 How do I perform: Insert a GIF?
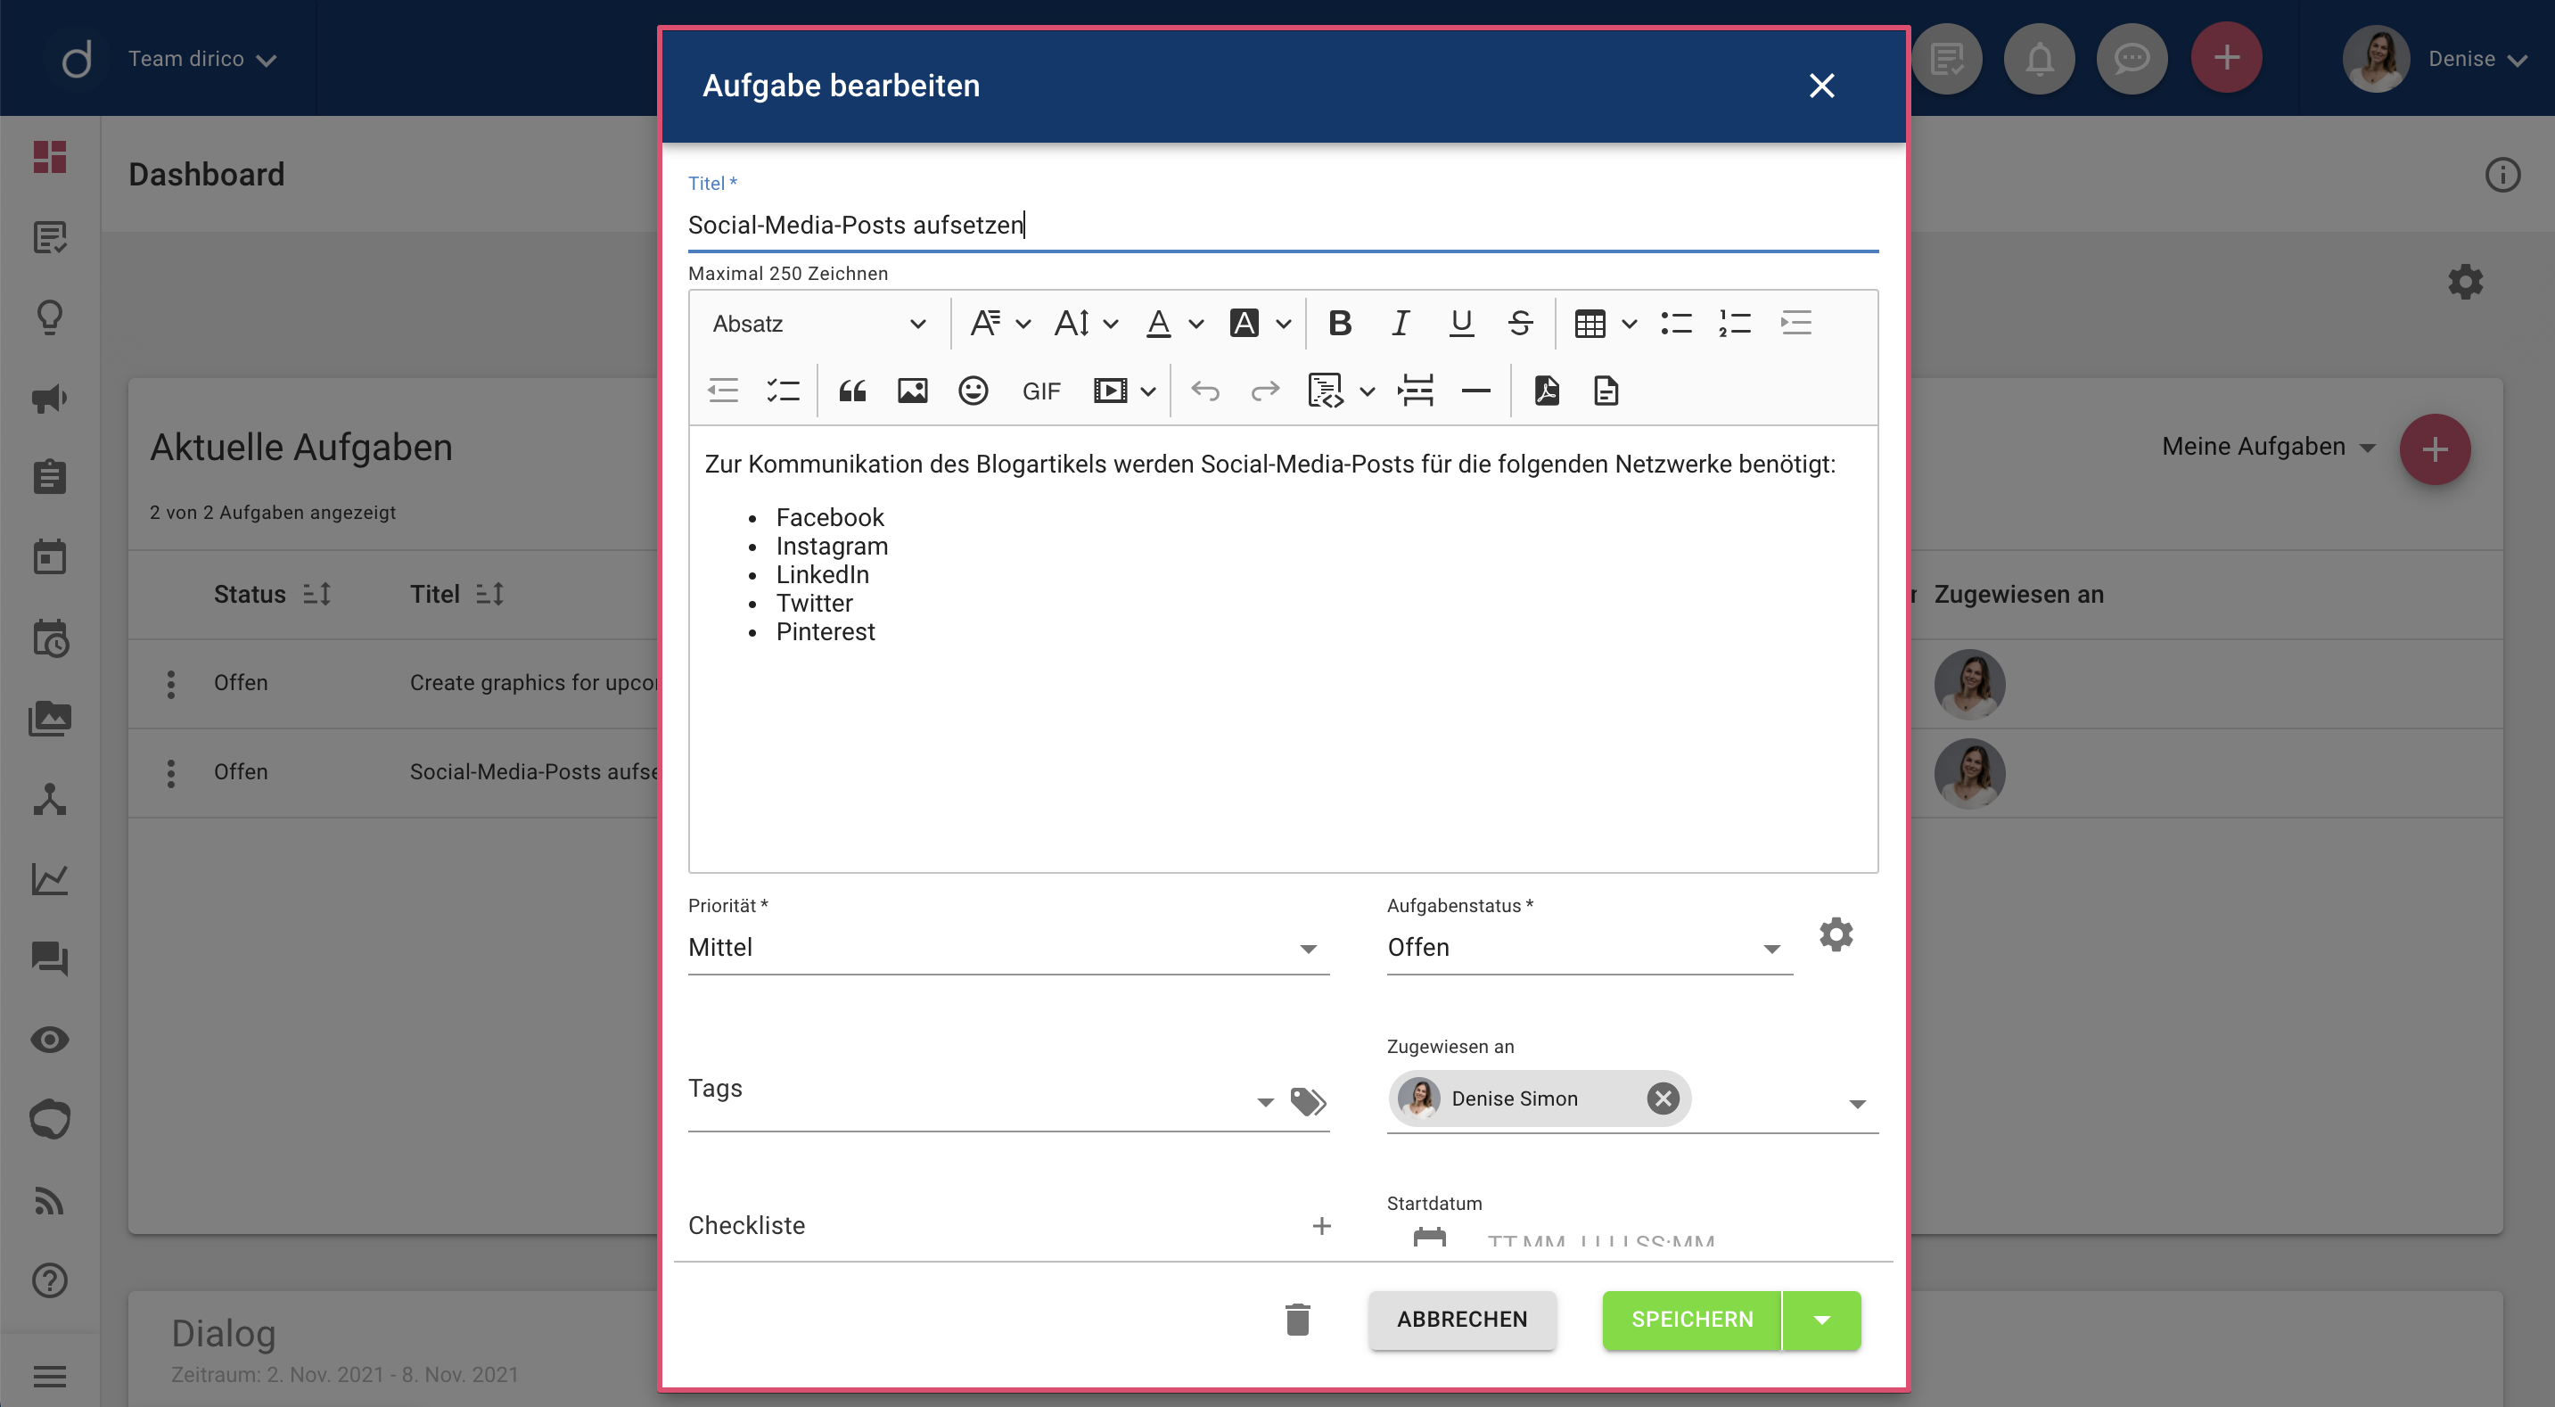click(1041, 391)
